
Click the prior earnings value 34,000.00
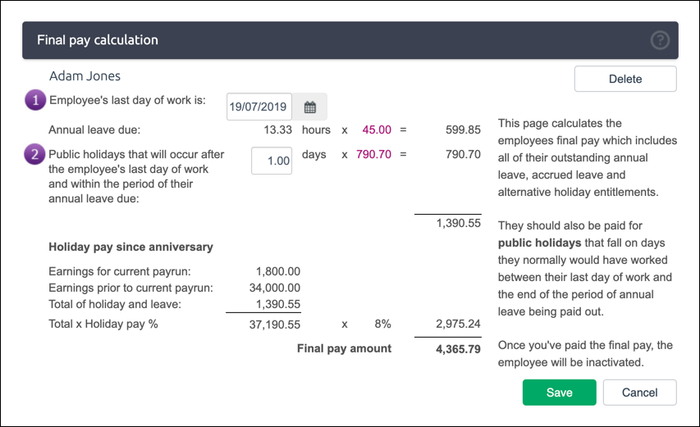pyautogui.click(x=274, y=288)
